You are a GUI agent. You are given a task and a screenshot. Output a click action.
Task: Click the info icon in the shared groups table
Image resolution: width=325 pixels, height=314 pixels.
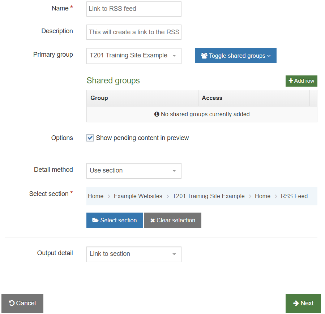157,114
